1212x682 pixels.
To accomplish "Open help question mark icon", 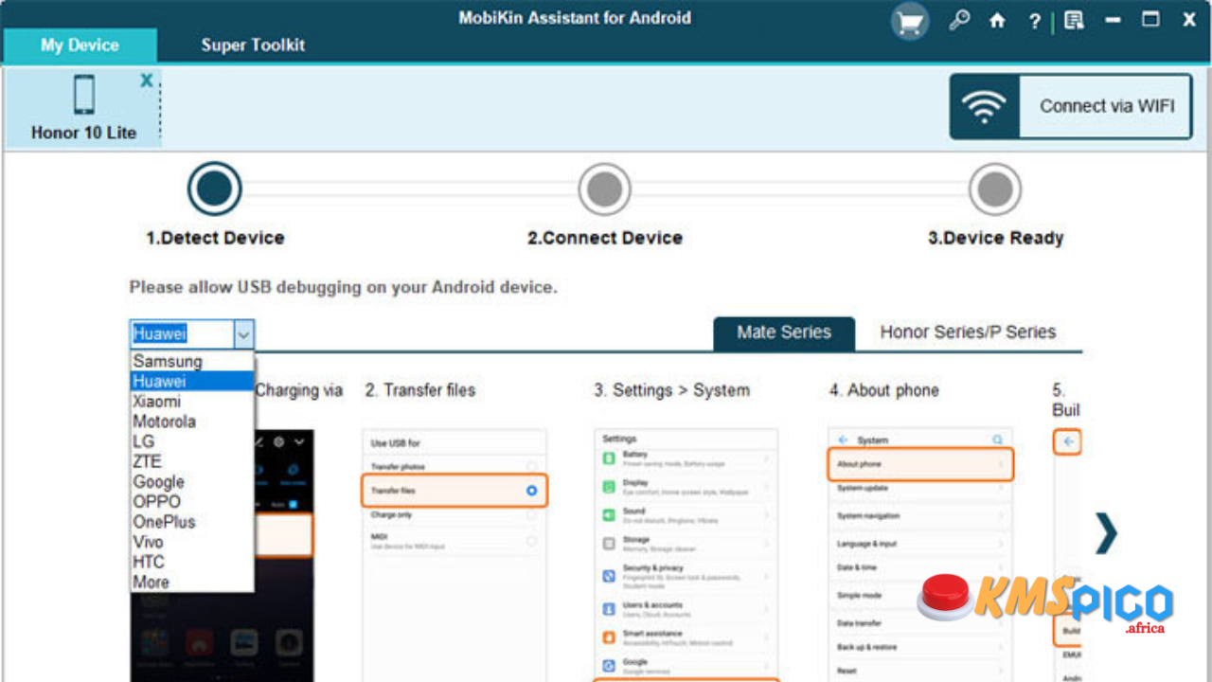I will tap(1035, 21).
